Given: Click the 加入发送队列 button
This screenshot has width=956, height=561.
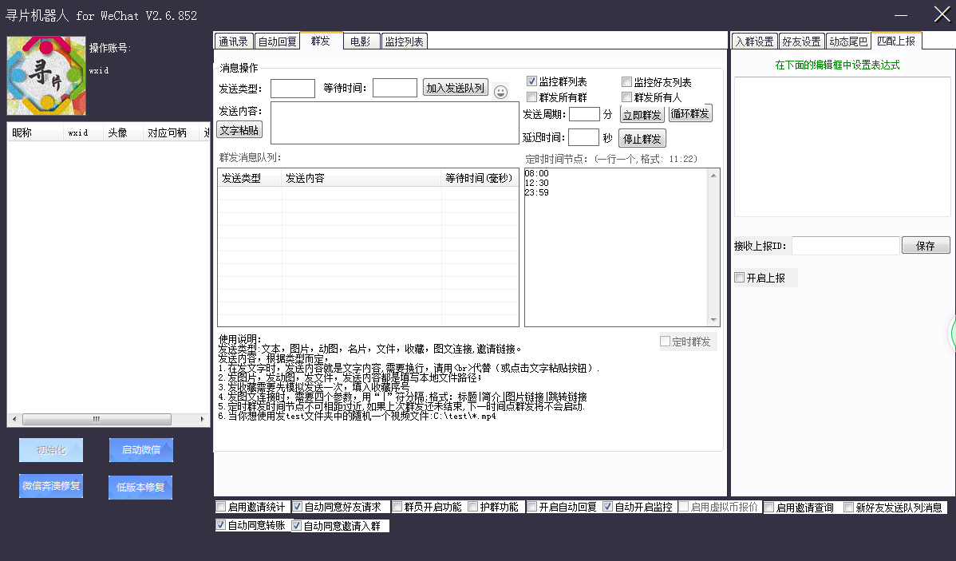Looking at the screenshot, I should click(x=456, y=88).
